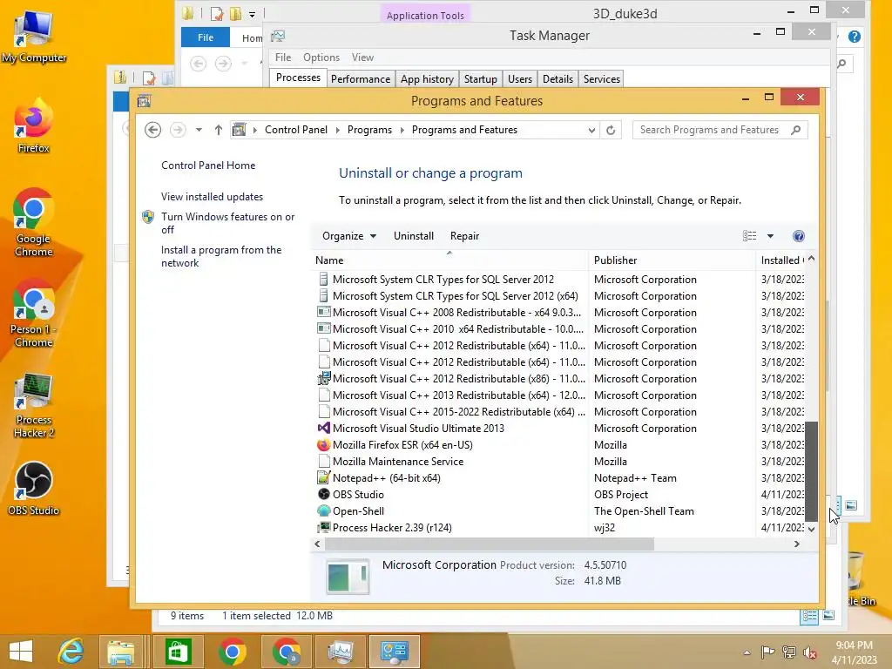Click the muted volume tray icon
The width and height of the screenshot is (892, 669).
(810, 652)
